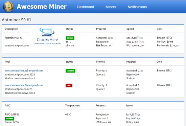
Task: Select the HW Errors: 69 value
Action: (103, 122)
